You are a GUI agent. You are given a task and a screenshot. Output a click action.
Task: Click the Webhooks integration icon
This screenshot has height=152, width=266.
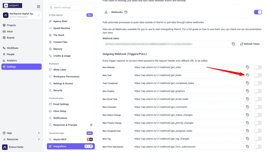(x=106, y=12)
